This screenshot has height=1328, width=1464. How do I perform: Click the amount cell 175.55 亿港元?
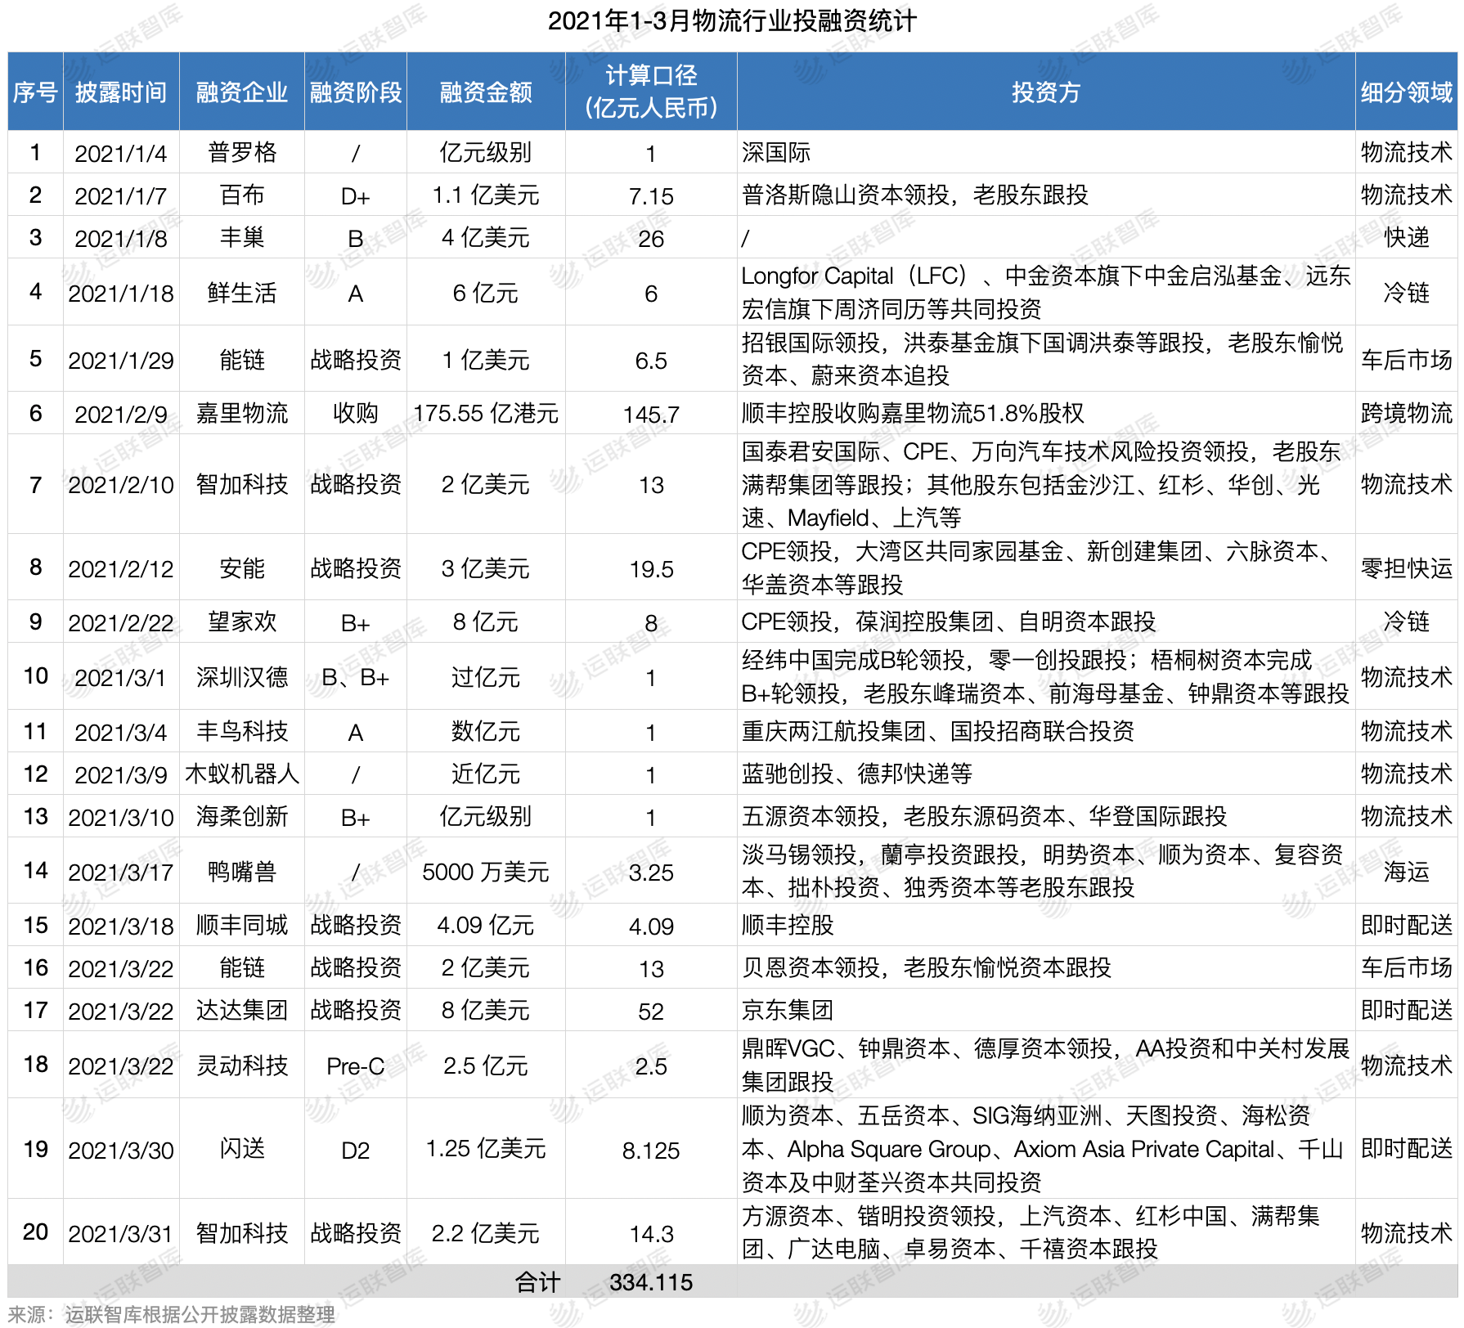(486, 414)
